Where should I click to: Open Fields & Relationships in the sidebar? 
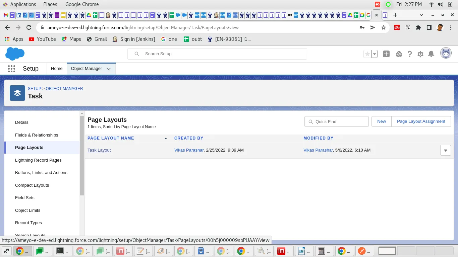(x=37, y=135)
